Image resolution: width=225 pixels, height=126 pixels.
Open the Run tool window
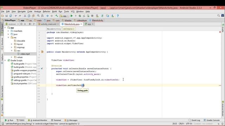[9, 120]
